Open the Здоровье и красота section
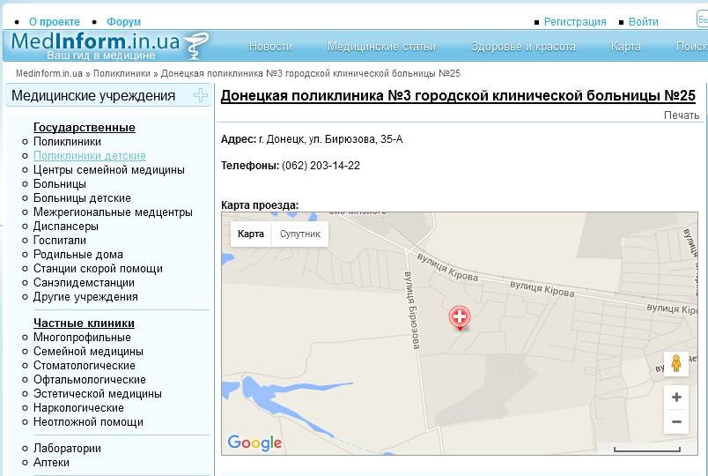 (523, 47)
